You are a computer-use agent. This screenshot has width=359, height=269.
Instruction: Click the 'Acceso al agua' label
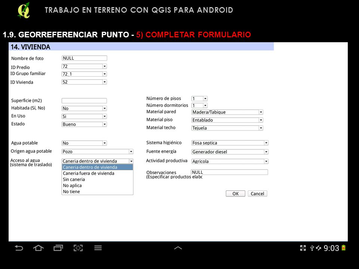(25, 160)
